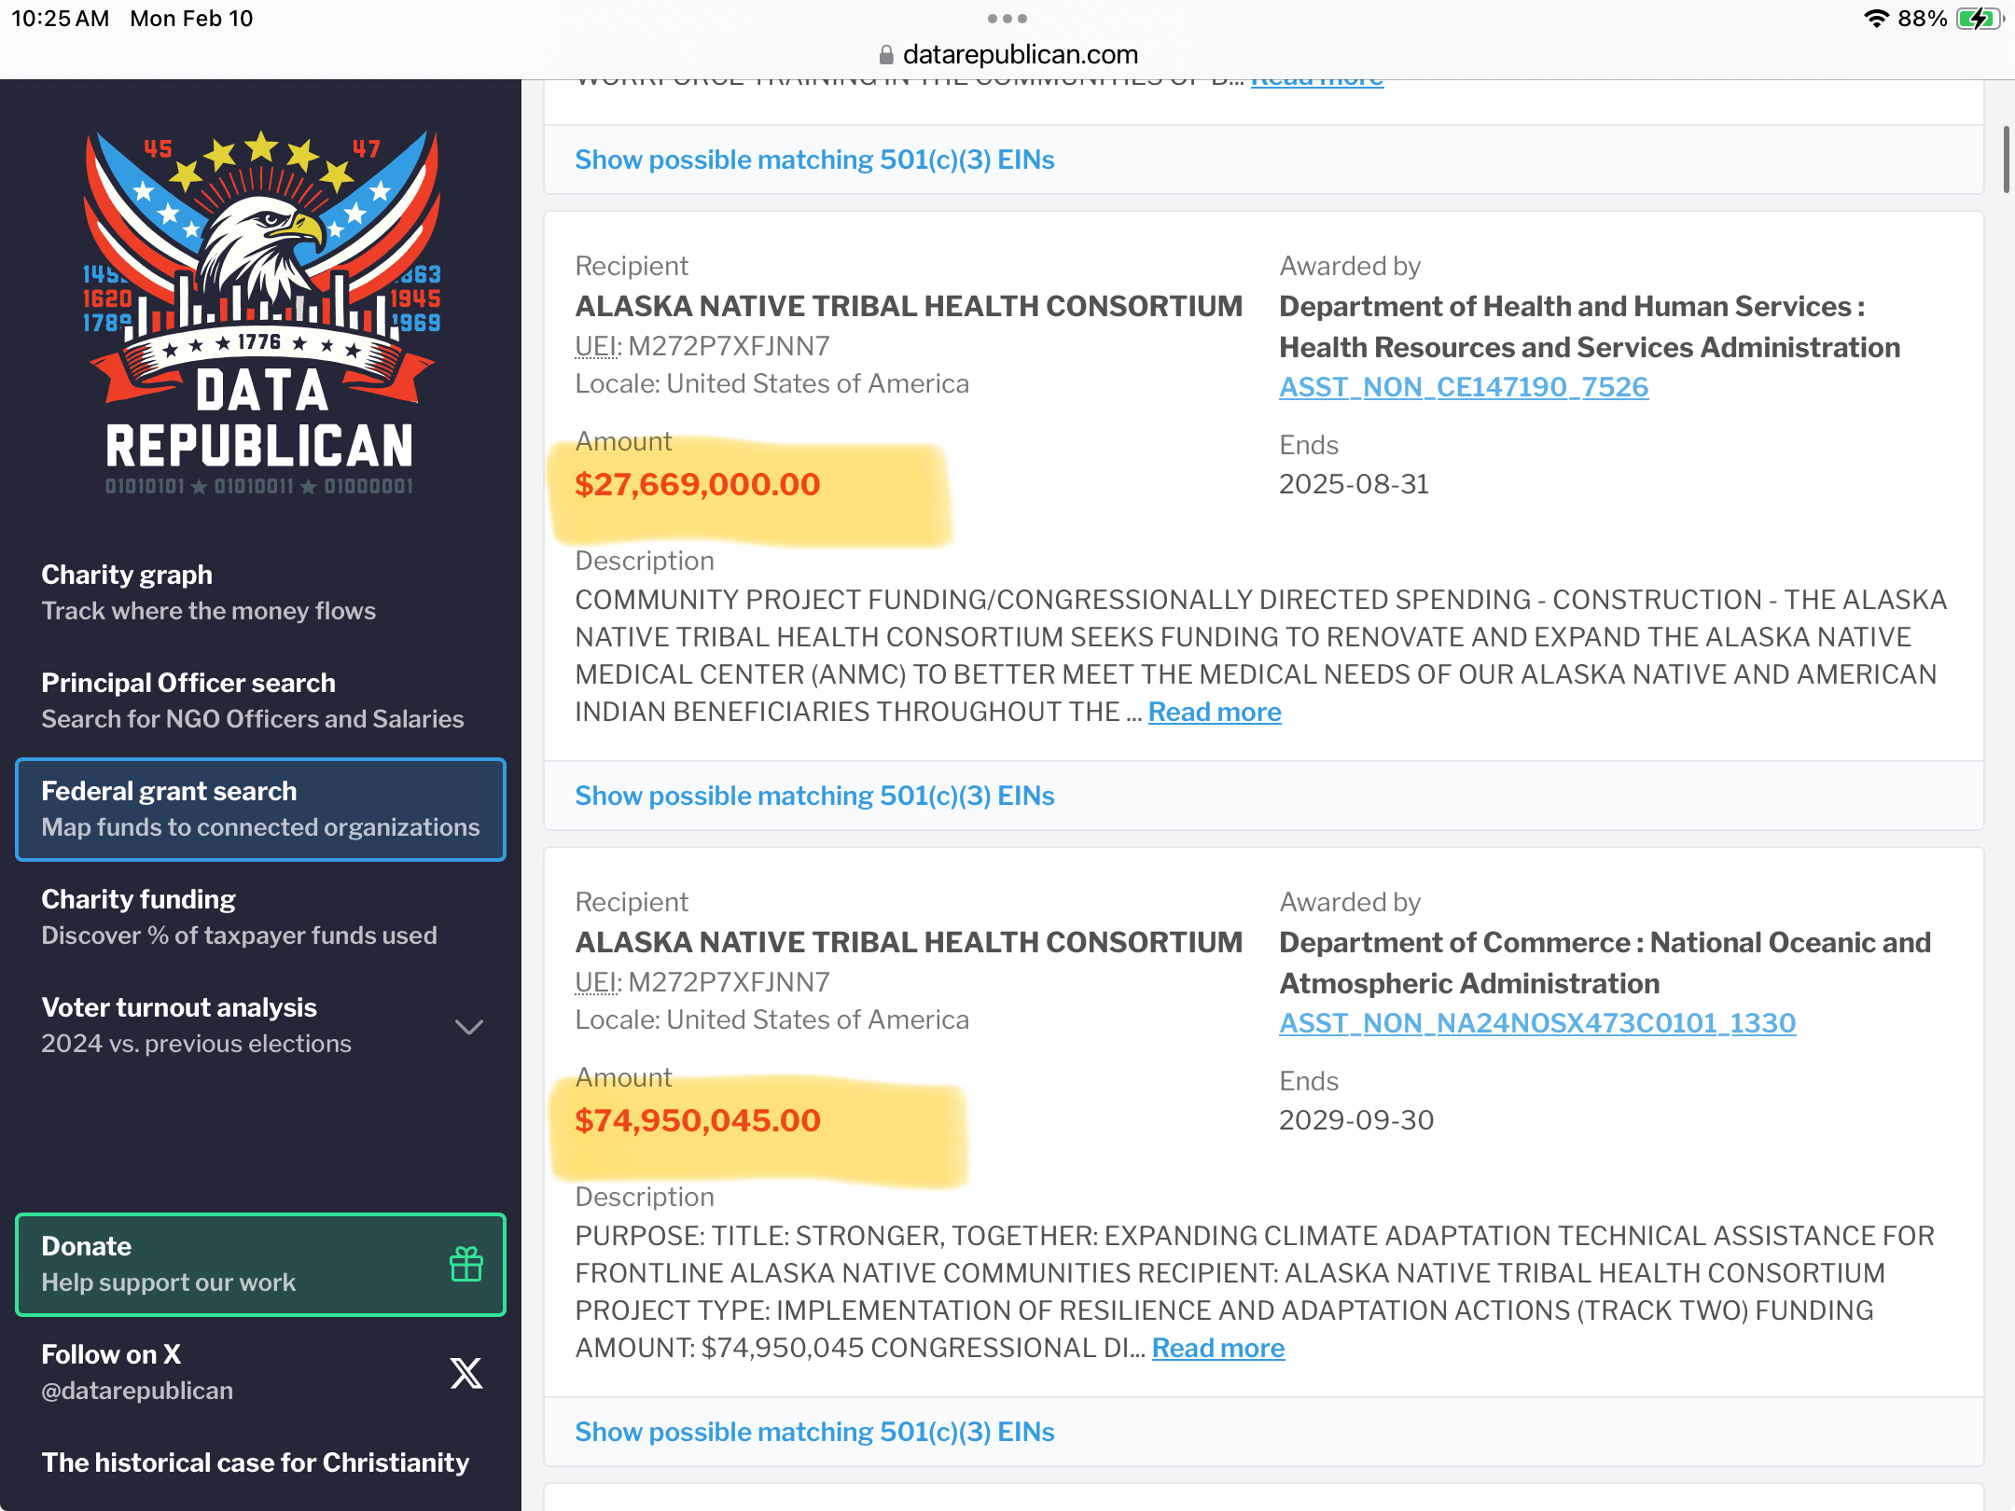Click end date 2029-09-30
The height and width of the screenshot is (1511, 2015).
pyautogui.click(x=1356, y=1120)
